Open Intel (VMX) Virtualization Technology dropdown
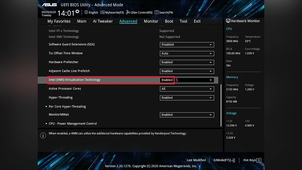This screenshot has width=302, height=170. 187,80
